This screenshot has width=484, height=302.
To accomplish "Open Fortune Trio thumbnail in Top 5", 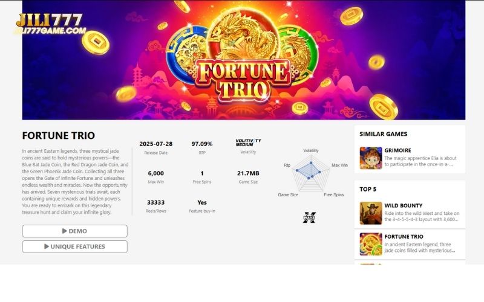I will pos(371,244).
